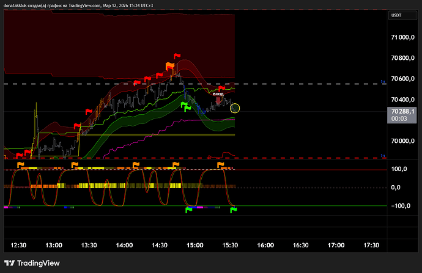Click the 15:00 label on the time axis

click(x=195, y=245)
